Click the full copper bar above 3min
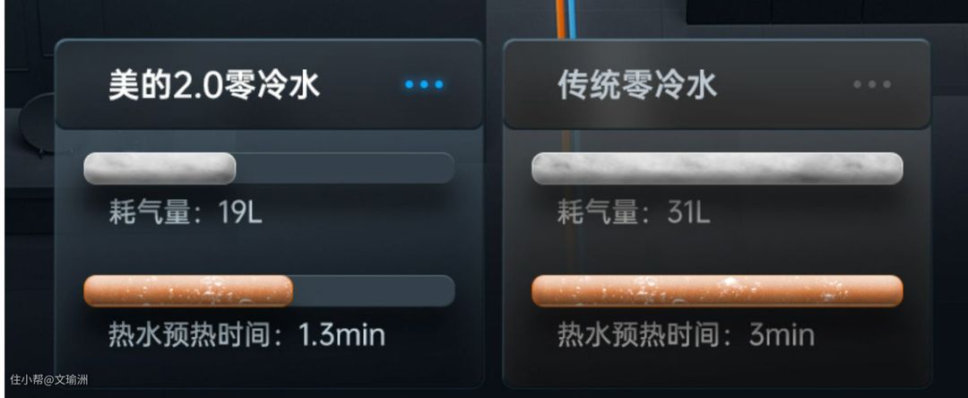 click(717, 290)
